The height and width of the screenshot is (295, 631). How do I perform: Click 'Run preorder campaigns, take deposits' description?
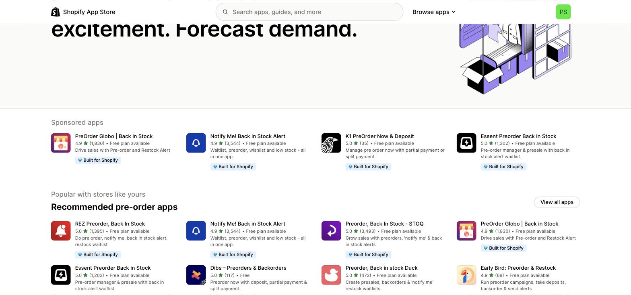[523, 285]
